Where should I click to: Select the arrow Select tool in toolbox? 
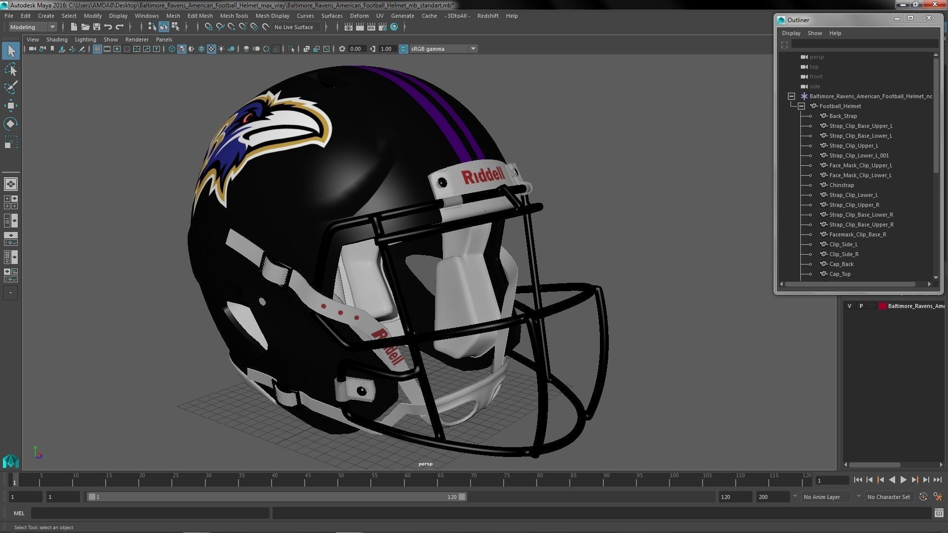point(11,51)
